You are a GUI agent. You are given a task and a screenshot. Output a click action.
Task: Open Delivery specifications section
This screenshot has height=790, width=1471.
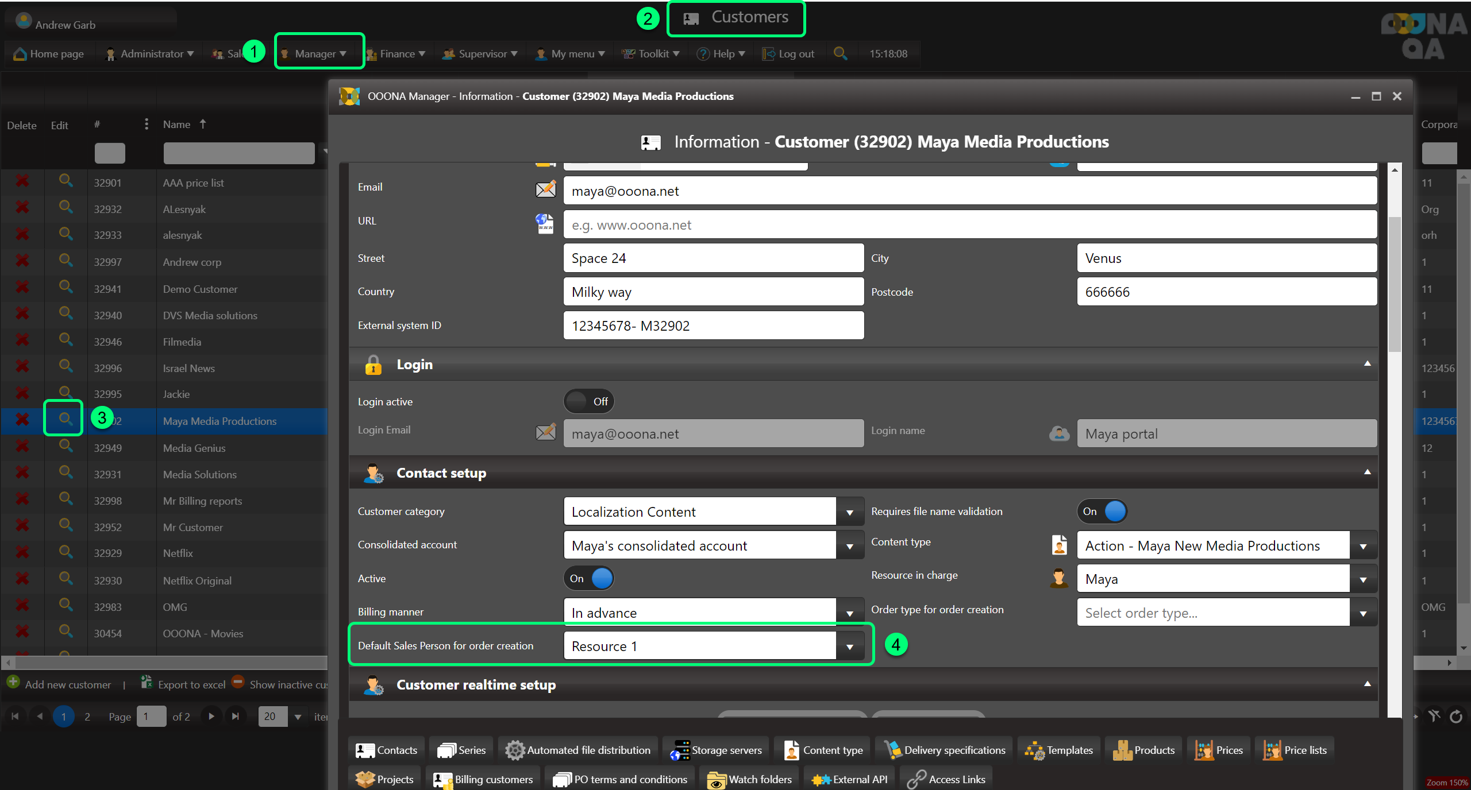point(944,750)
